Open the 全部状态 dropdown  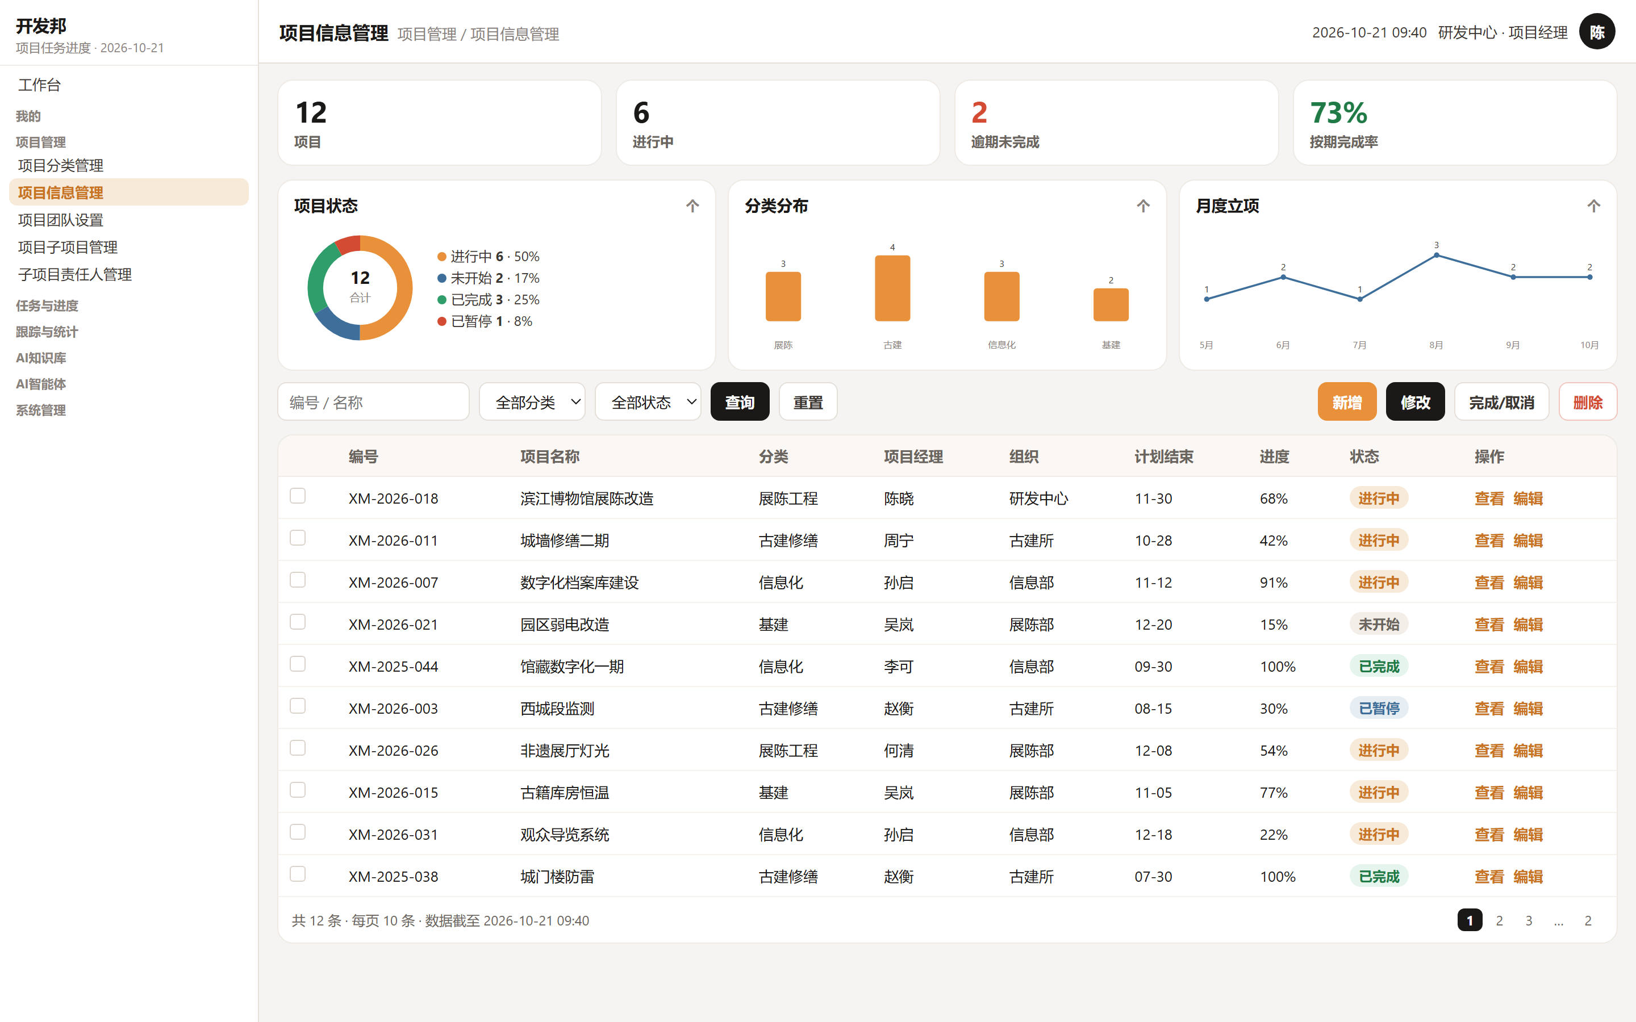(x=648, y=402)
